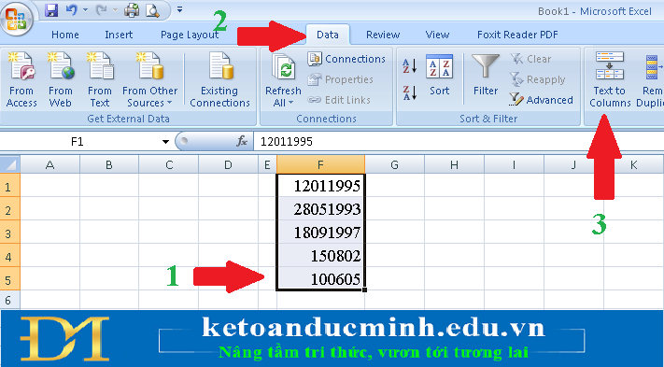Click the Insert Function fx icon
Image resolution: width=664 pixels, height=367 pixels.
(242, 141)
